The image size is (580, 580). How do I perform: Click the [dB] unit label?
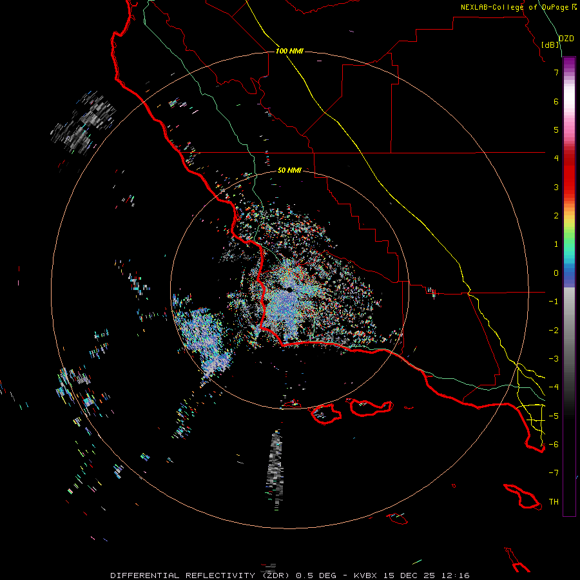point(550,44)
